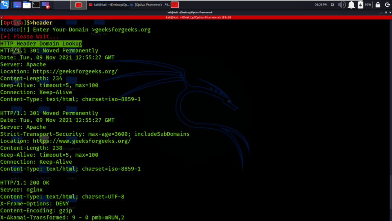Click the terminator split icon in red titlebar
The image size is (392, 221).
2,17
